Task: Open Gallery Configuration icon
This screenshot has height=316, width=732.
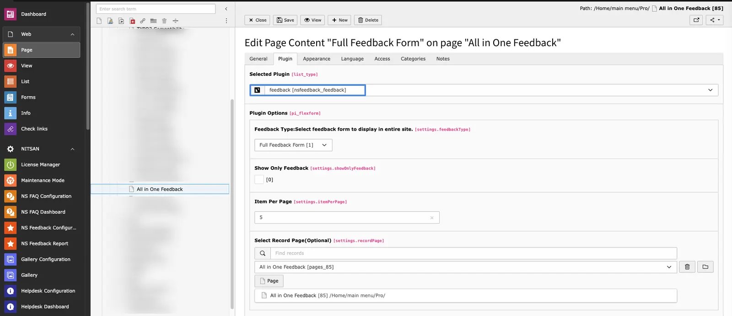Action: tap(10, 259)
